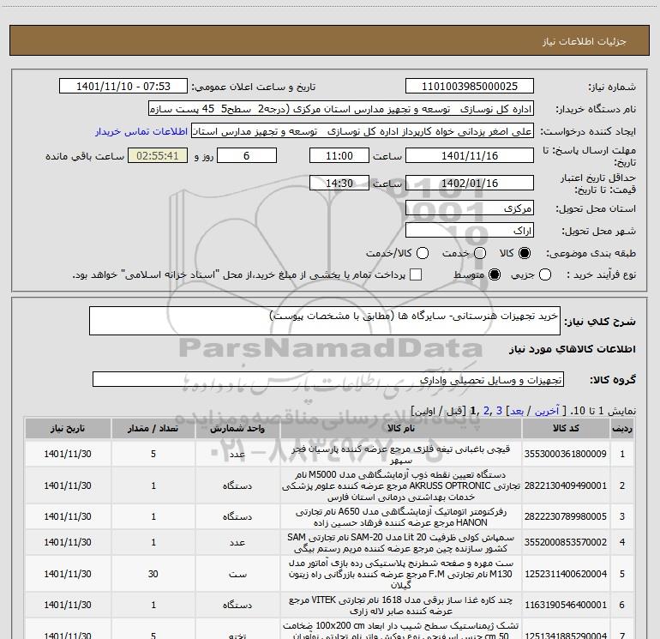
Task: Click the remaining time countdown 02:55:41
Action: 158,155
